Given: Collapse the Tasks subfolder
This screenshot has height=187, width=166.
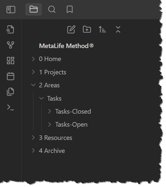Looking at the screenshot, I should [41, 98].
